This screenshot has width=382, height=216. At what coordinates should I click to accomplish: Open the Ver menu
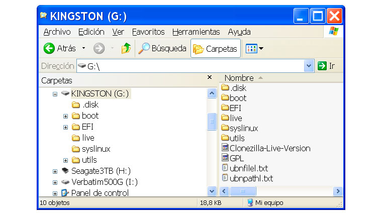118,32
